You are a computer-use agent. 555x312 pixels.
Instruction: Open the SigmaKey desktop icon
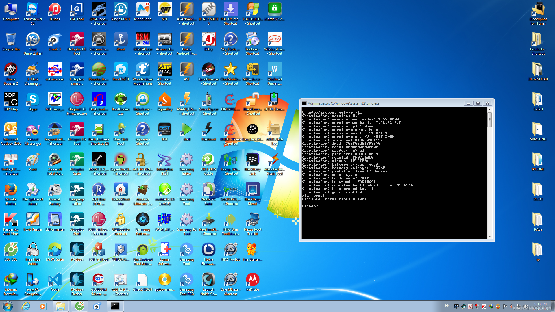[164, 102]
